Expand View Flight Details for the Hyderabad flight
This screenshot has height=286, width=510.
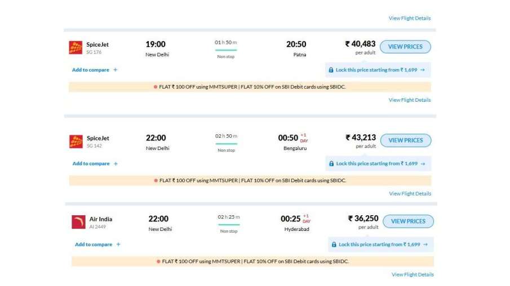(x=413, y=275)
